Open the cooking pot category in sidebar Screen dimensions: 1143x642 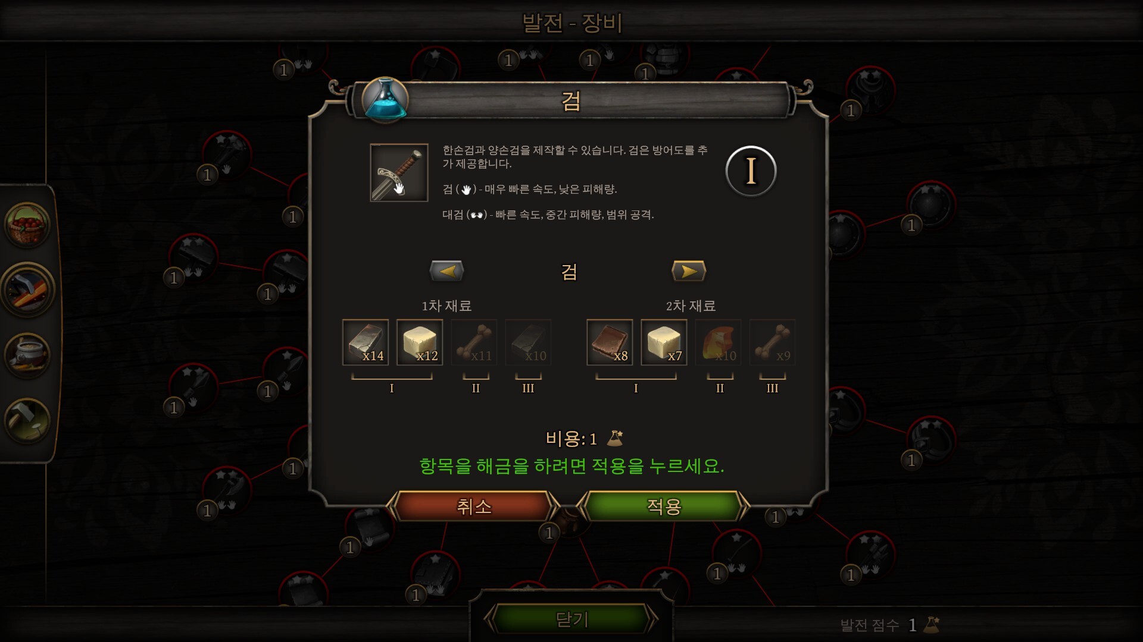pyautogui.click(x=27, y=355)
